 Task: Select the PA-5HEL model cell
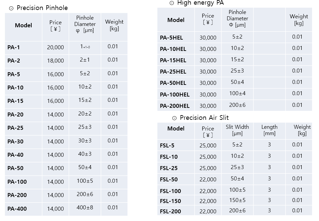point(176,37)
